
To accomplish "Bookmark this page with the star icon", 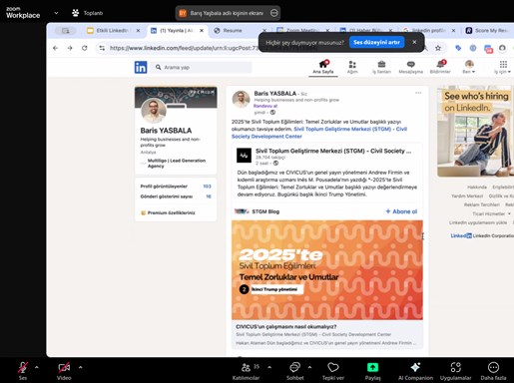I will click(438, 48).
